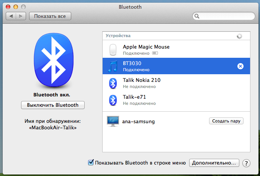Click the «MacBookAir-Talik» discoverable name

pos(53,128)
